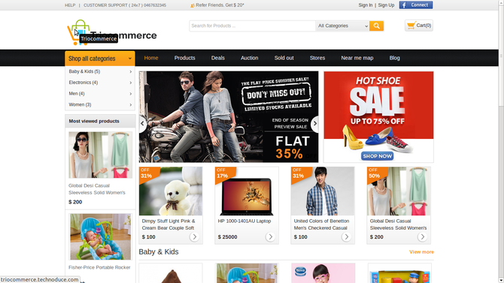Click arrow button on Dimpy Stuff bear card
This screenshot has width=504, height=283.
194,236
